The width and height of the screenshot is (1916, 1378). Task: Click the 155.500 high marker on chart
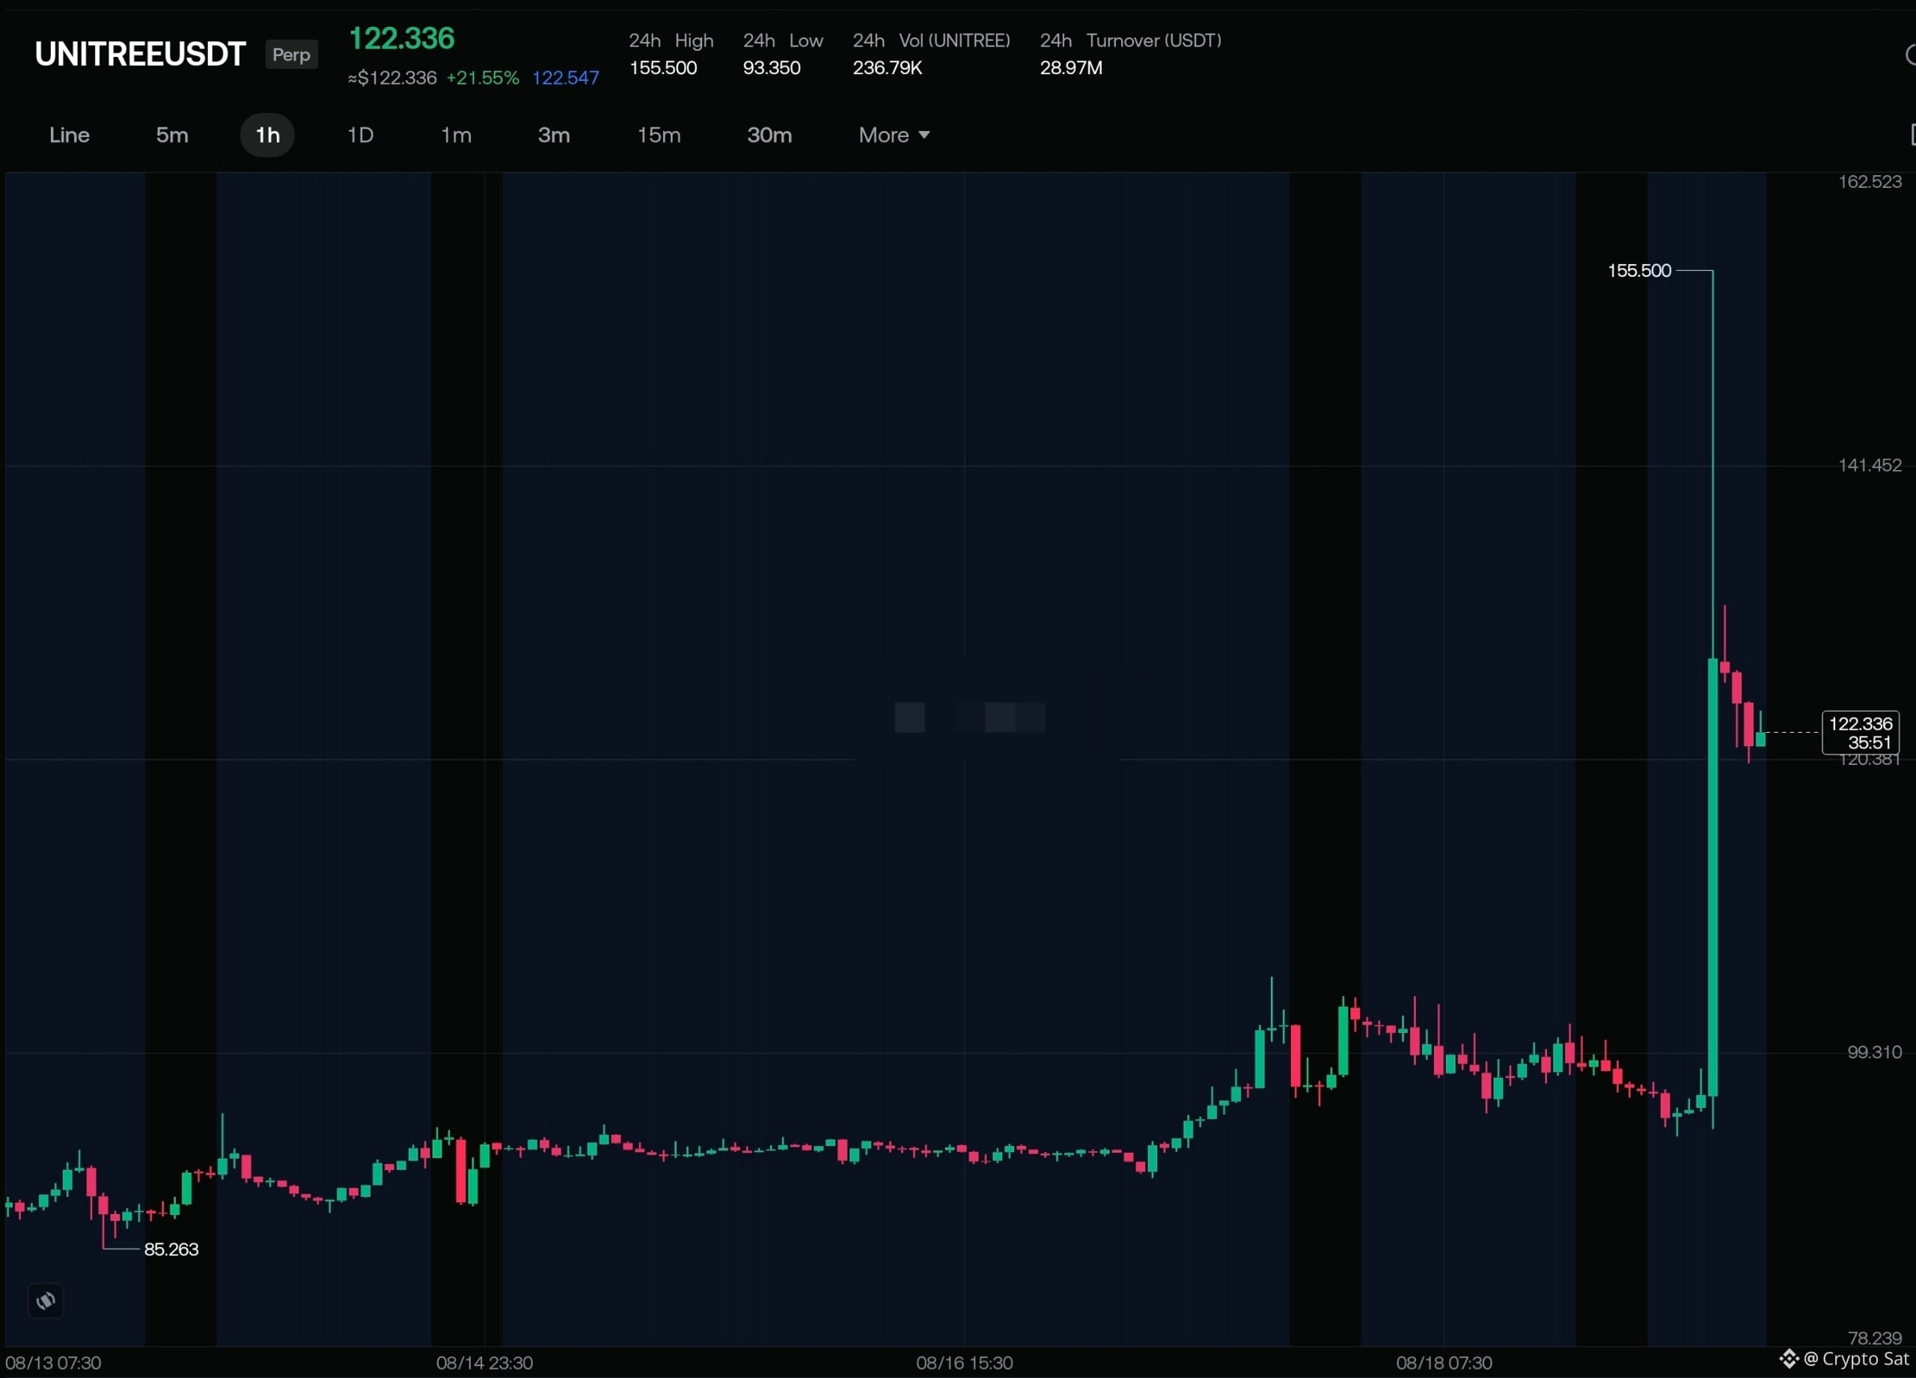coord(1639,270)
